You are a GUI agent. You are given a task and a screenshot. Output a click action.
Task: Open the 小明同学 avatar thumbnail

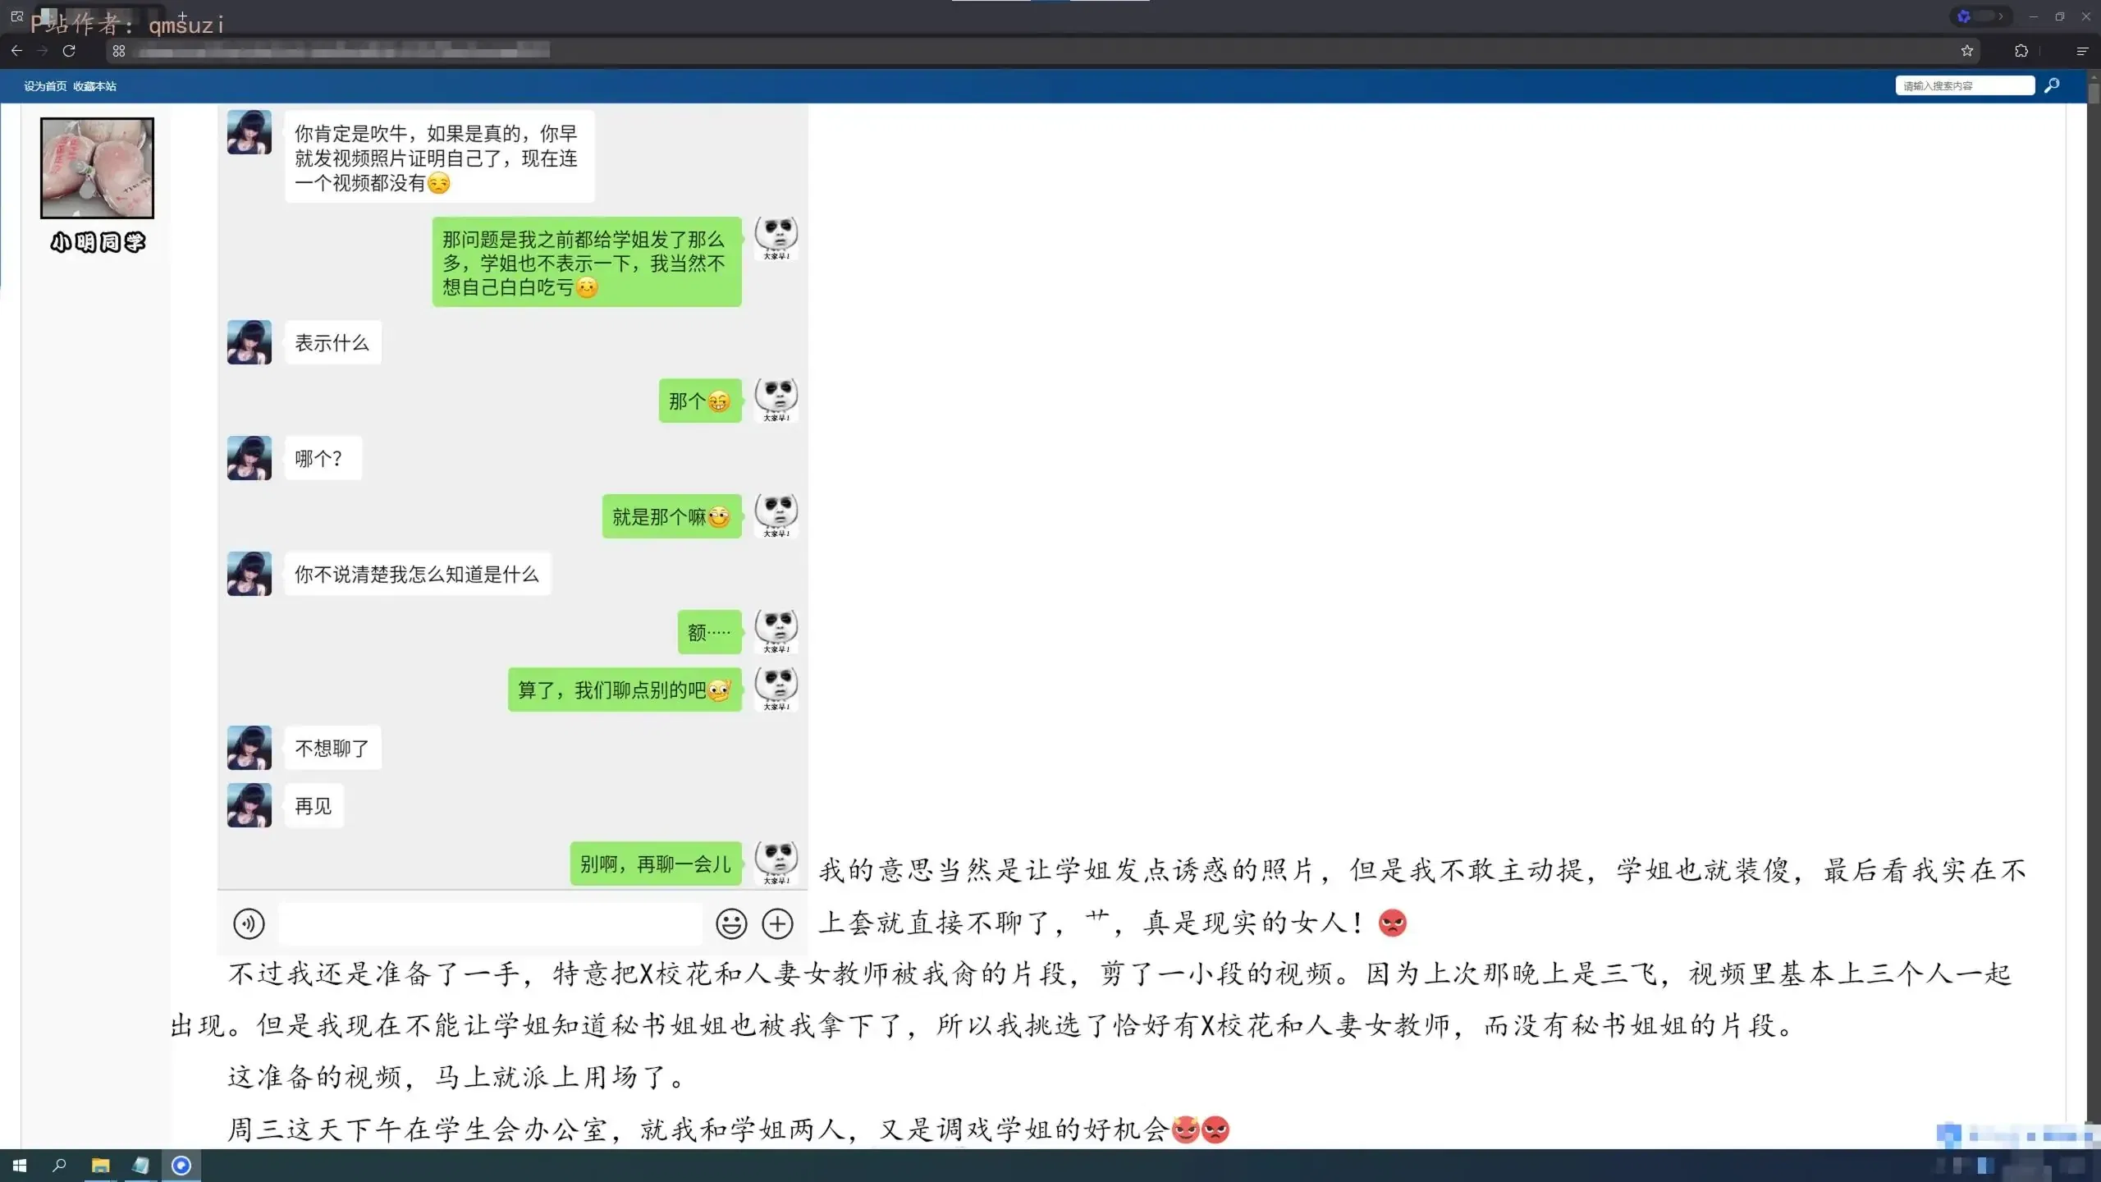click(x=97, y=167)
